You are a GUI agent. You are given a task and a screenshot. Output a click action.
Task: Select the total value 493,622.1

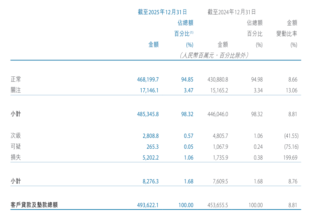(148, 205)
